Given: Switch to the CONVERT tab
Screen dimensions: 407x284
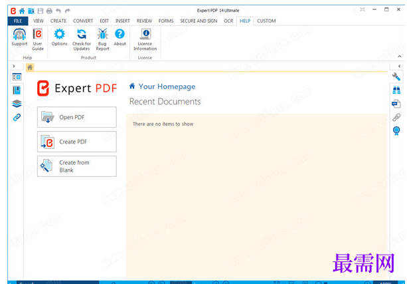Looking at the screenshot, I should 83,21.
